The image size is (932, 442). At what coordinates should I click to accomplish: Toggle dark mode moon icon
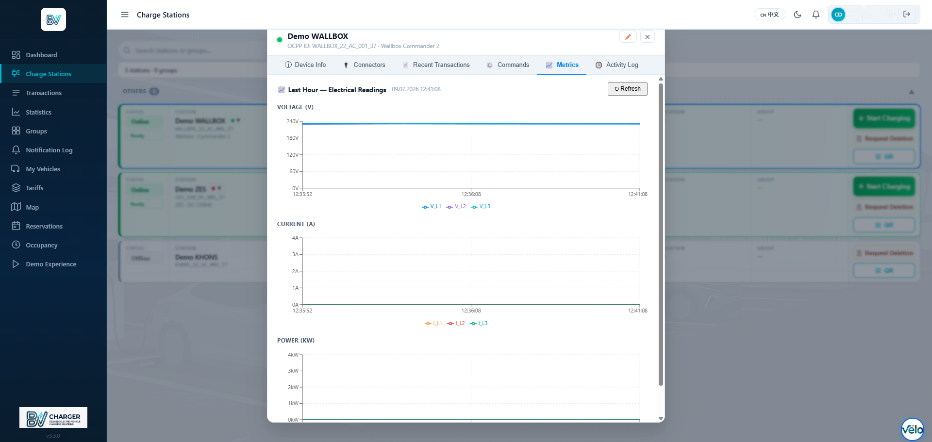798,15
